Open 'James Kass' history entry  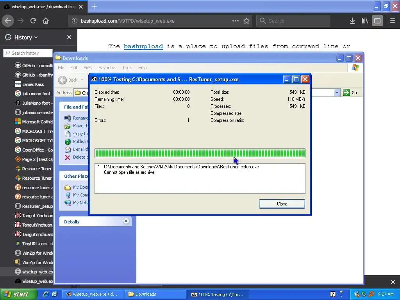(x=29, y=84)
